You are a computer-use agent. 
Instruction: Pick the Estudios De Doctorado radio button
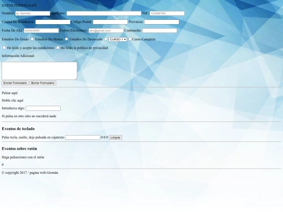click(x=106, y=39)
